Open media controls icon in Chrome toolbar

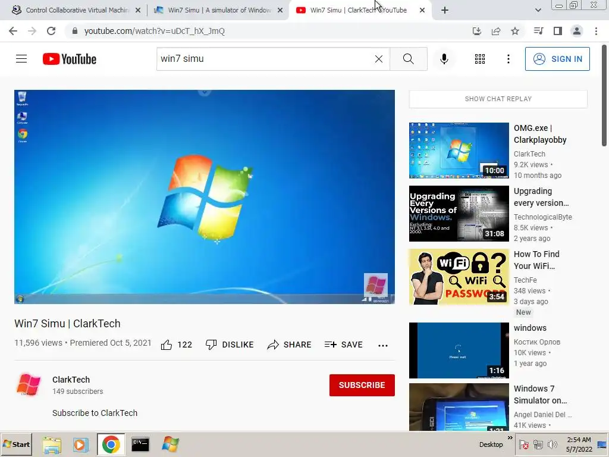coord(538,31)
